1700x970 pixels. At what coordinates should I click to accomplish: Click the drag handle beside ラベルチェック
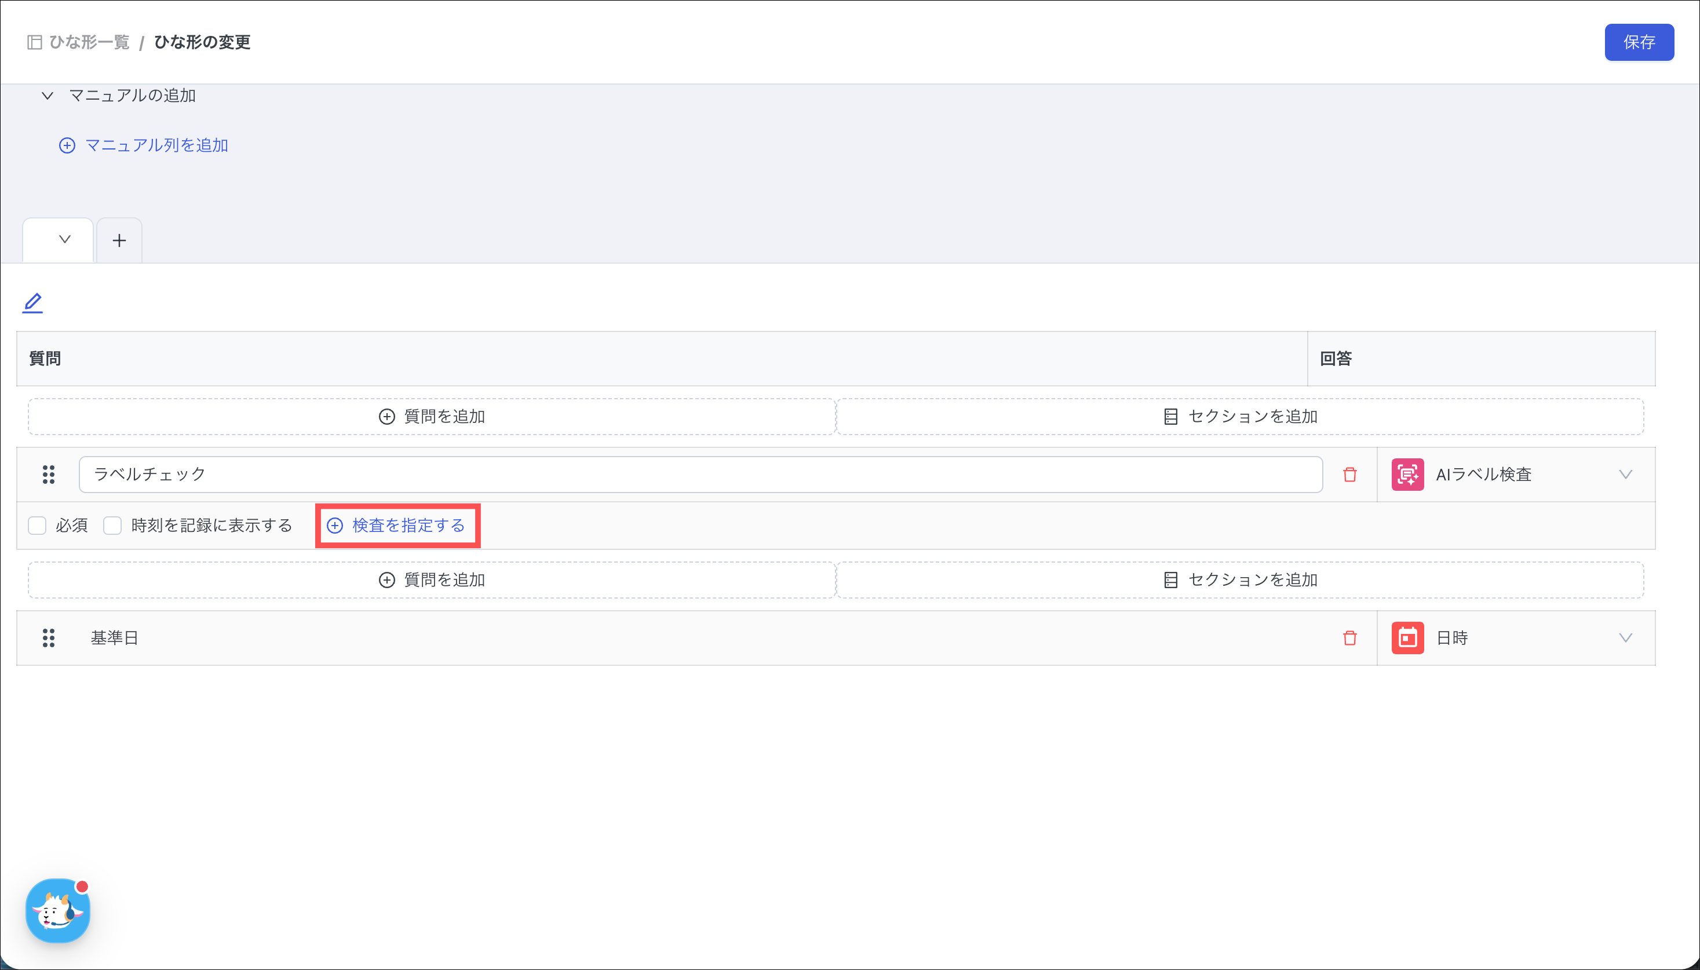(49, 475)
